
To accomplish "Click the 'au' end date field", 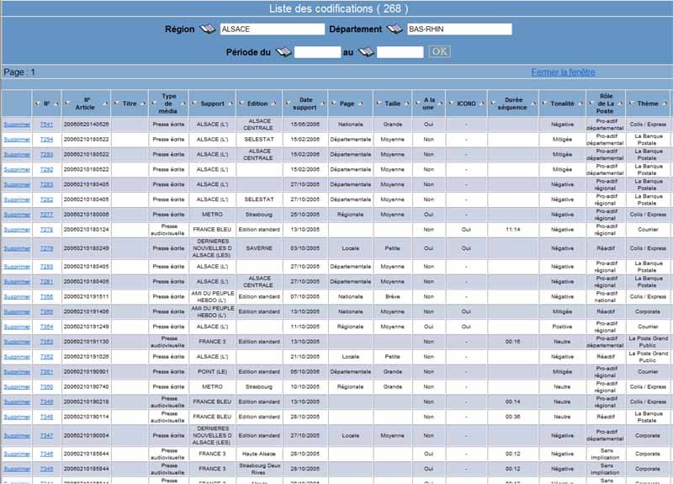I will pos(400,52).
